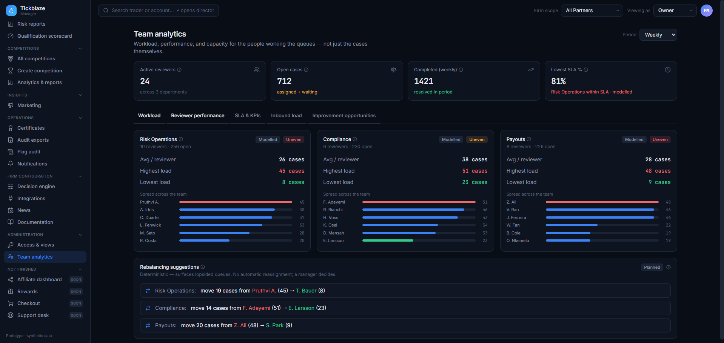Click info icon next to Active reviewers
The image size is (724, 343).
[x=179, y=70]
